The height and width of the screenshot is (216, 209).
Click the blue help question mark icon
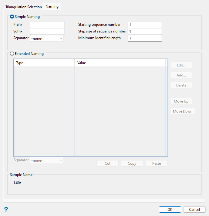[6, 209]
